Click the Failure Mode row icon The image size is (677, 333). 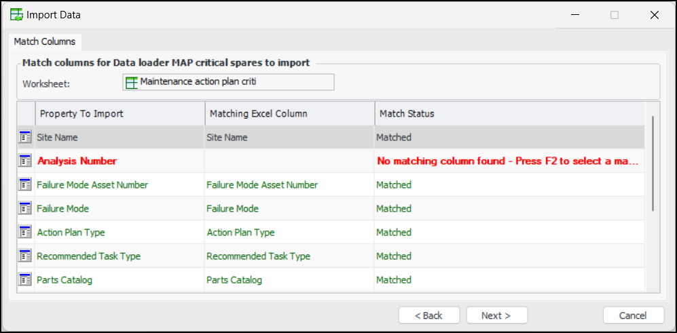point(25,208)
